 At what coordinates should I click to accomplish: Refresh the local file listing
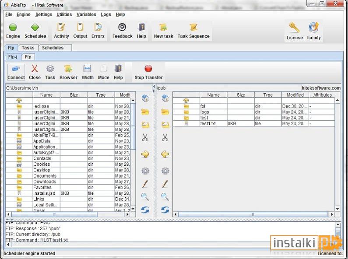(x=145, y=210)
